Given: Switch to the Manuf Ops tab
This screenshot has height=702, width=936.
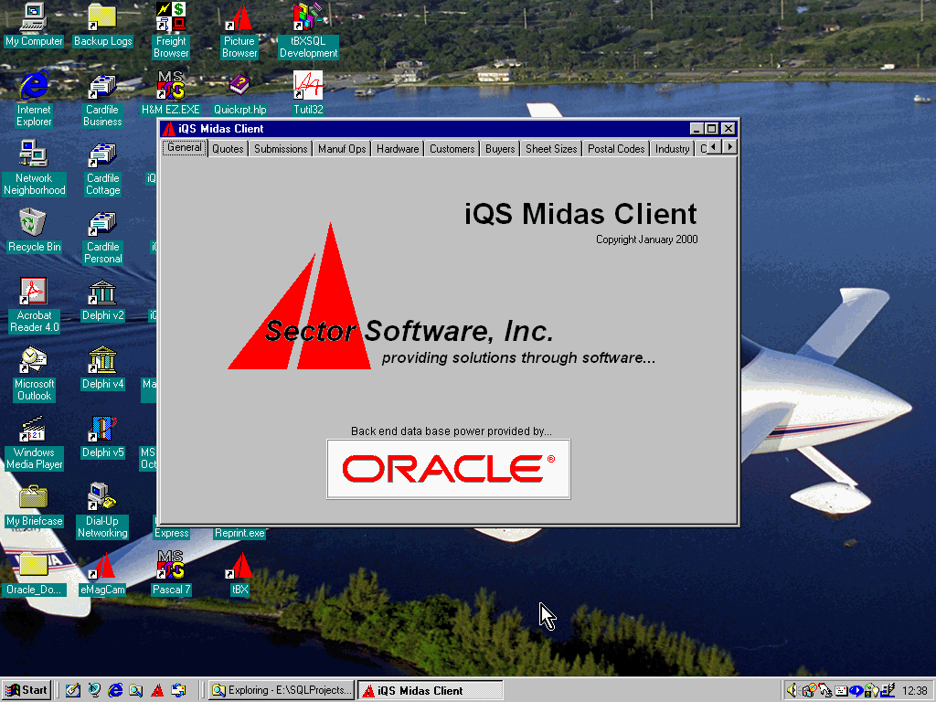Looking at the screenshot, I should pyautogui.click(x=342, y=149).
